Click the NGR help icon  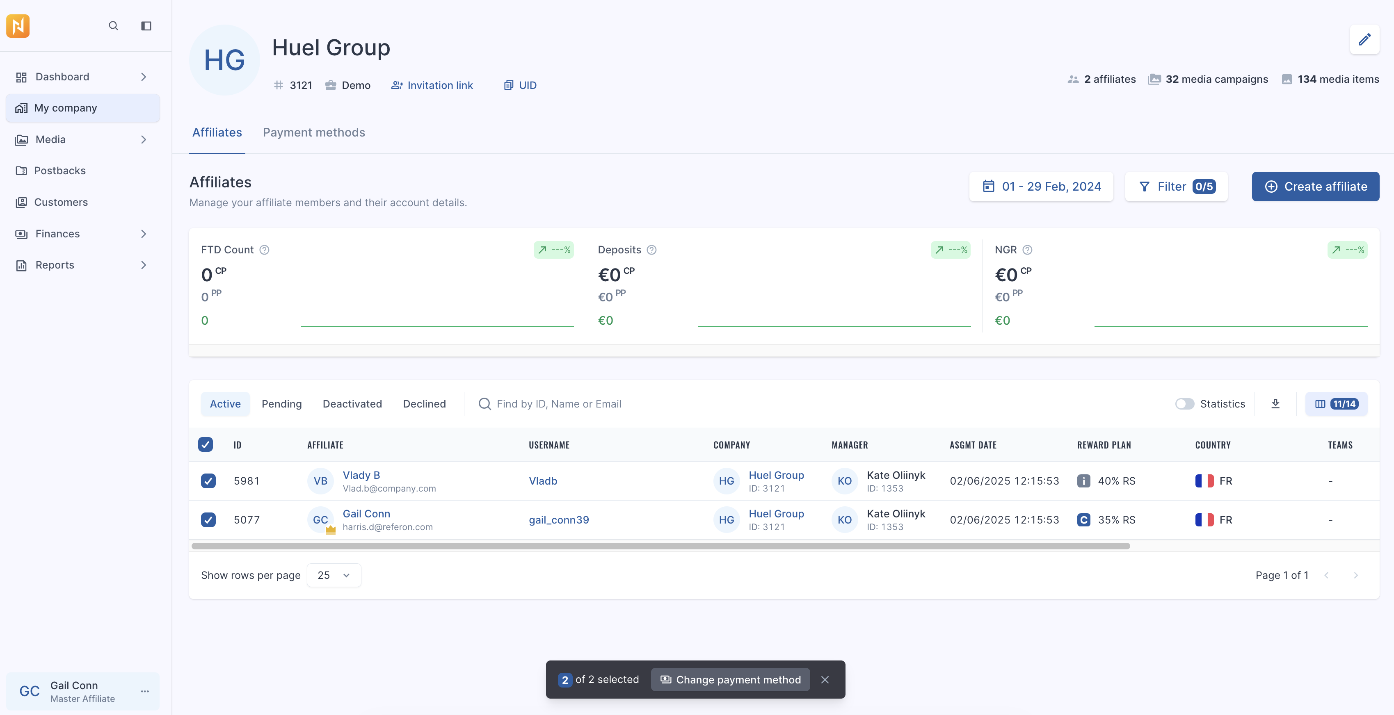pyautogui.click(x=1027, y=250)
